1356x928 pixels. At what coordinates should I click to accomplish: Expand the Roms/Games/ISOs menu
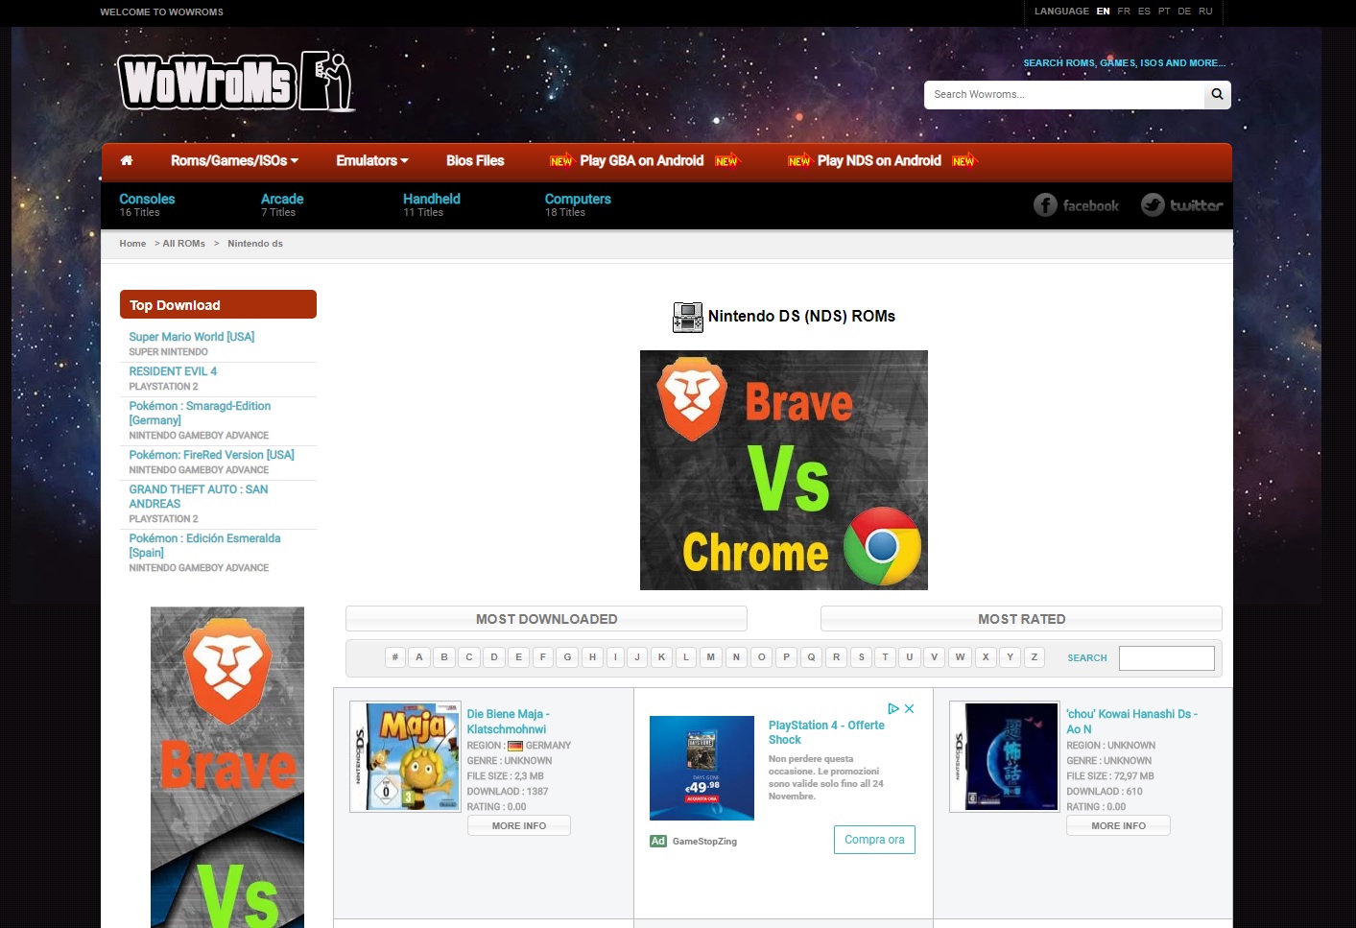[234, 160]
